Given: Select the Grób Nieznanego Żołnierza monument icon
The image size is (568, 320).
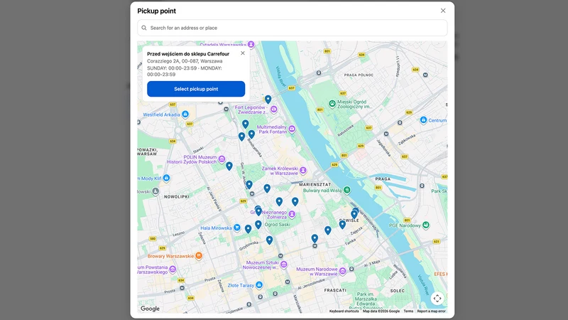Looking at the screenshot, I should pos(292,214).
